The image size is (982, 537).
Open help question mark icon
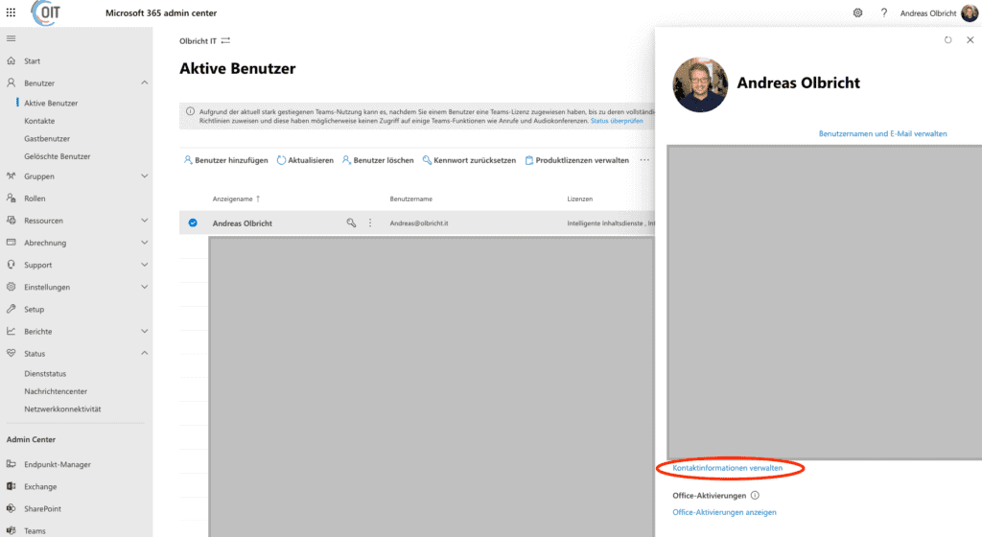pos(883,12)
